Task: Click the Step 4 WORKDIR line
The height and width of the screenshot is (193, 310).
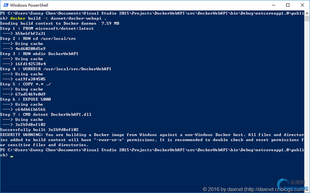Action: click(55, 69)
